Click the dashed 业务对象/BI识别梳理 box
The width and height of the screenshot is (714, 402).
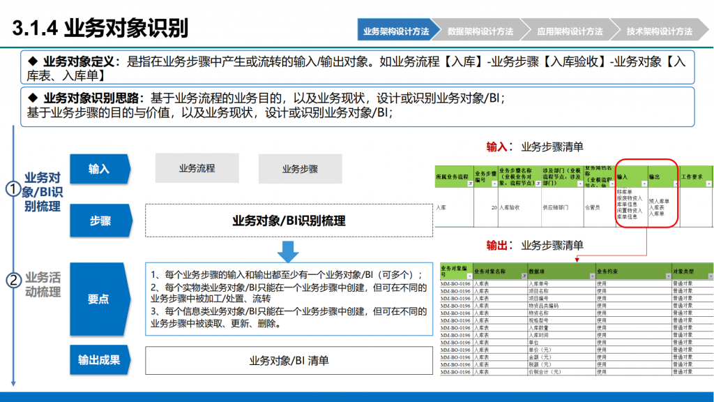[x=289, y=221]
